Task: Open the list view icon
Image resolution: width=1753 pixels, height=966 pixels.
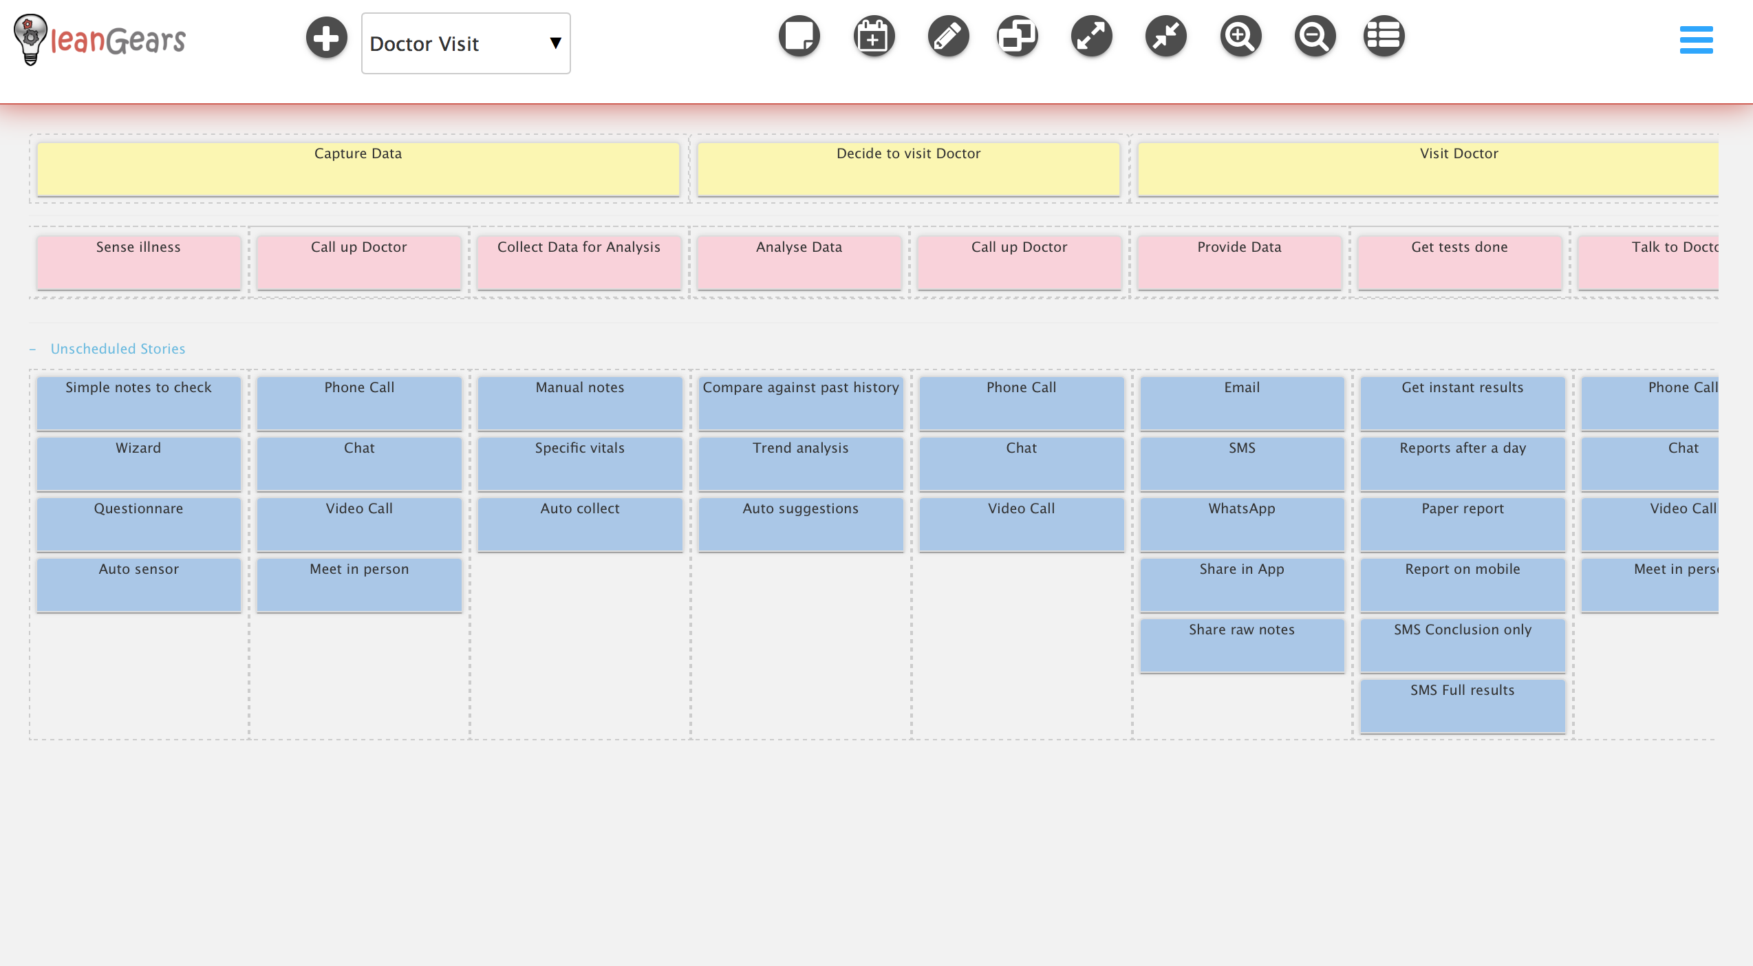Action: tap(1384, 36)
